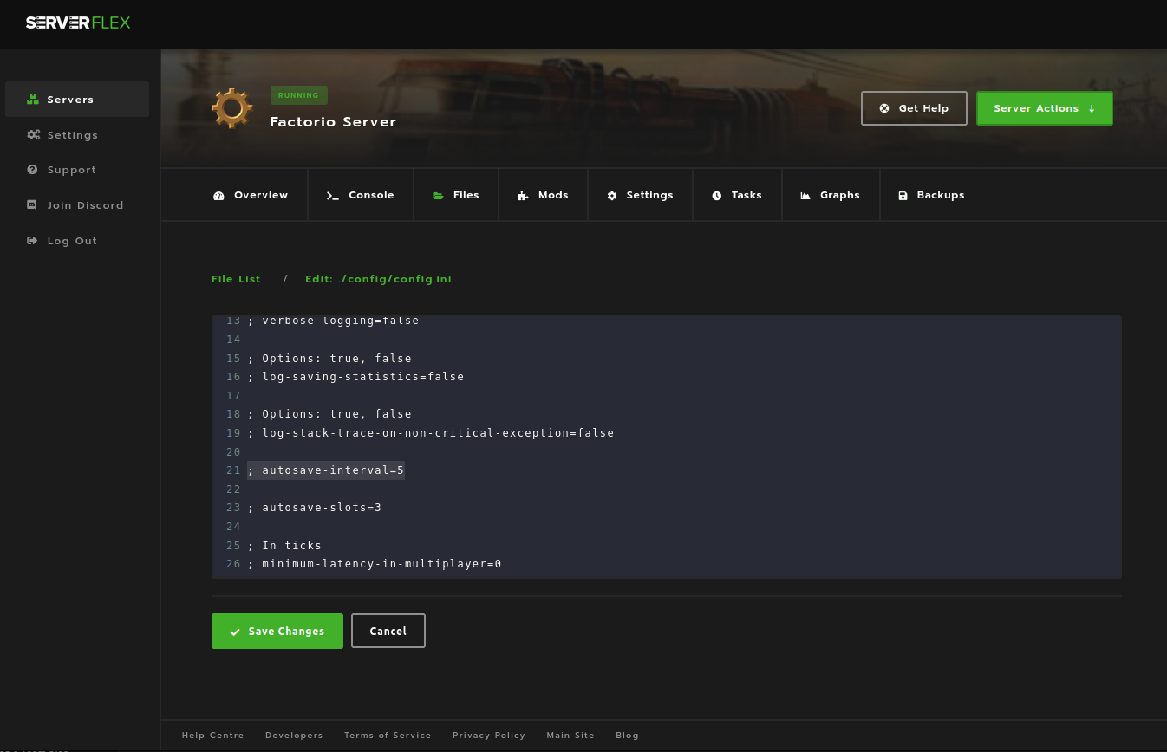
Task: Open Privacy Policy footer link
Action: [x=489, y=736]
